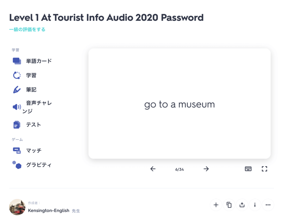Select マッチ label in sidebar
284x224 pixels.
[x=34, y=151]
